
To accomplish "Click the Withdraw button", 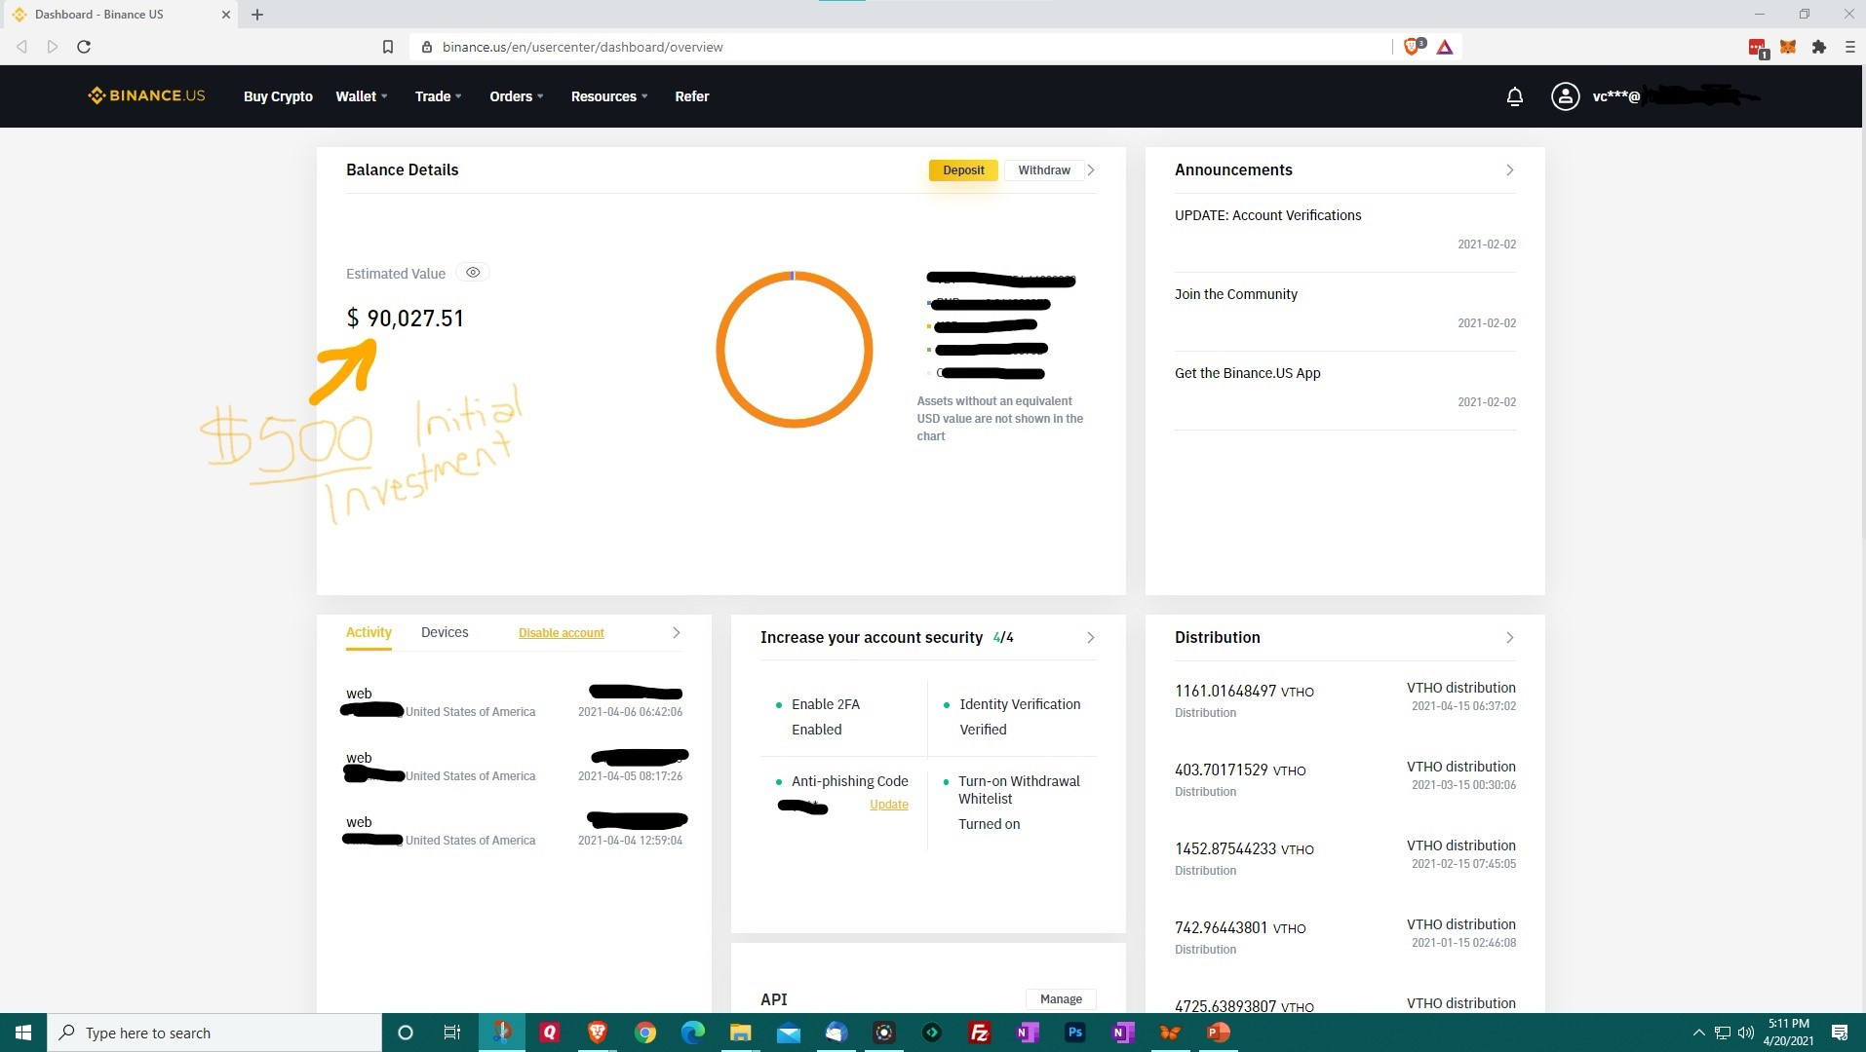I will 1043,170.
